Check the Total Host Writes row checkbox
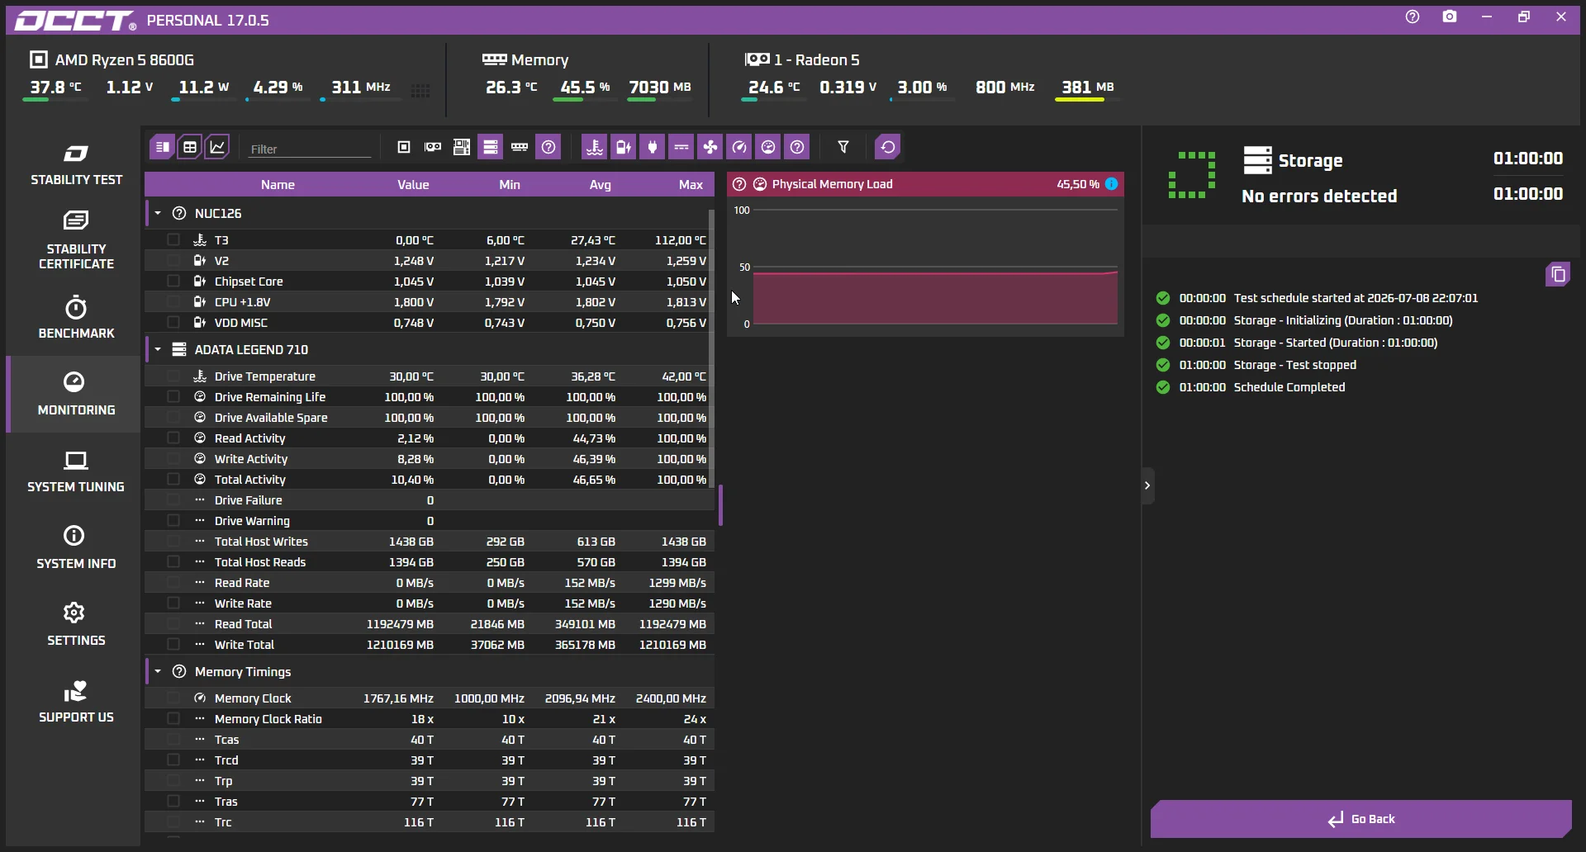The image size is (1586, 852). (x=173, y=541)
